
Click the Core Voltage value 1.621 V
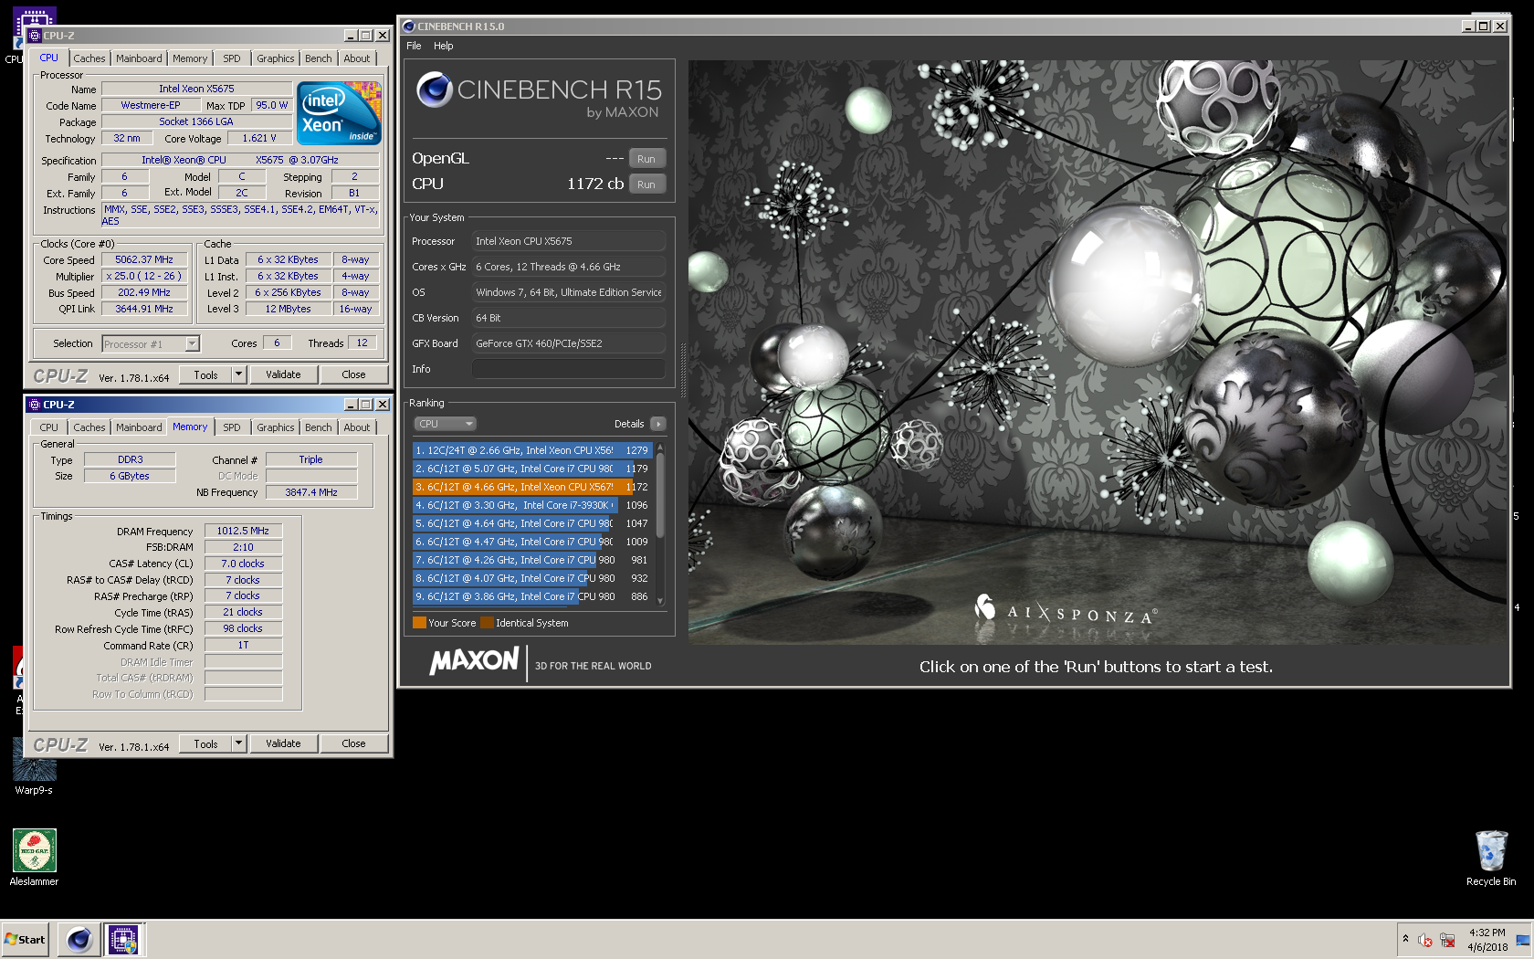(x=259, y=138)
